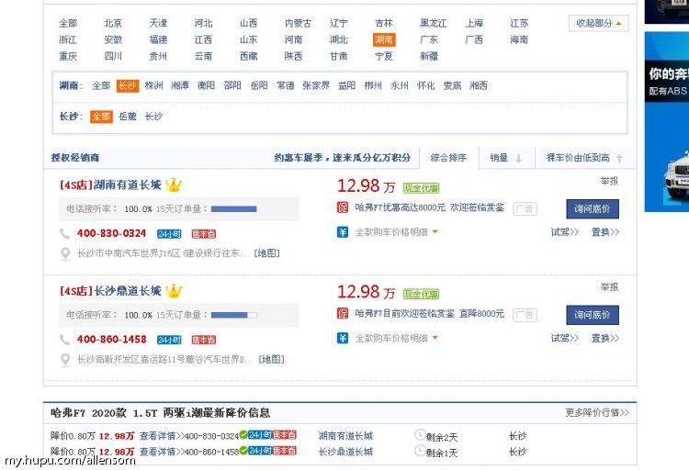Click red 售本省 badge for 长沙鼎道长城
Screen dimensions: 689x470
pyautogui.click(x=203, y=340)
